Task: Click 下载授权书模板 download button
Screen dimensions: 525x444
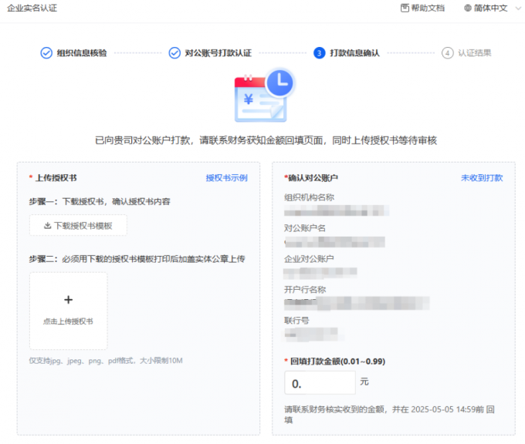Action: (x=78, y=226)
